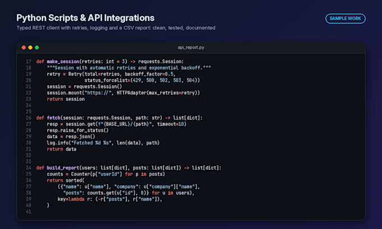Click status_forcelist on line 20
382x229 pixels.
[x=106, y=81]
